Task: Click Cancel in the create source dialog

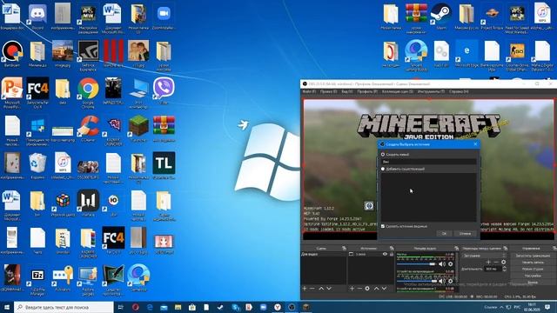Action: point(465,234)
